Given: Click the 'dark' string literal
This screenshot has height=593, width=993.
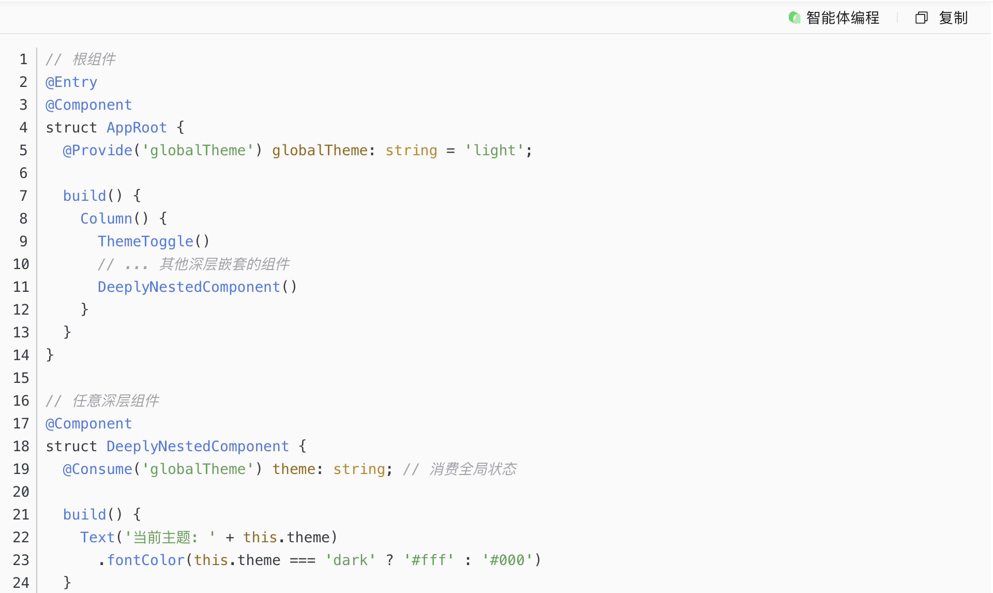Looking at the screenshot, I should tap(350, 560).
